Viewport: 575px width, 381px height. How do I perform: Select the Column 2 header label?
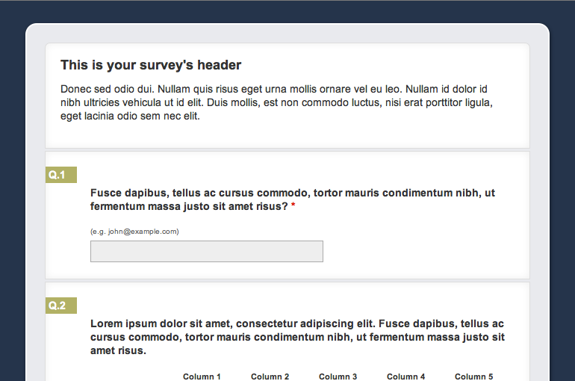click(x=270, y=377)
